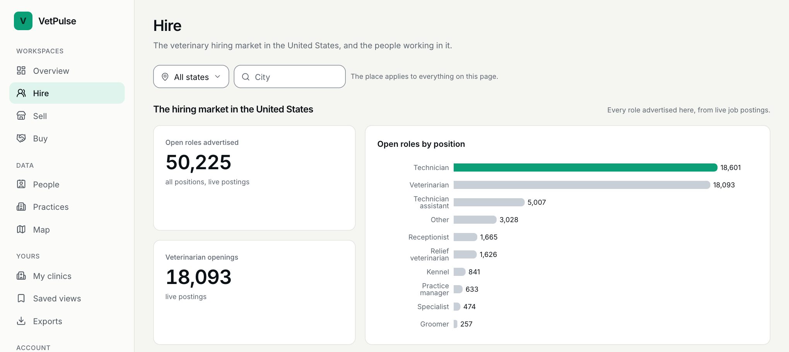
Task: Click the Relief veterinarian bar
Action: pos(465,254)
